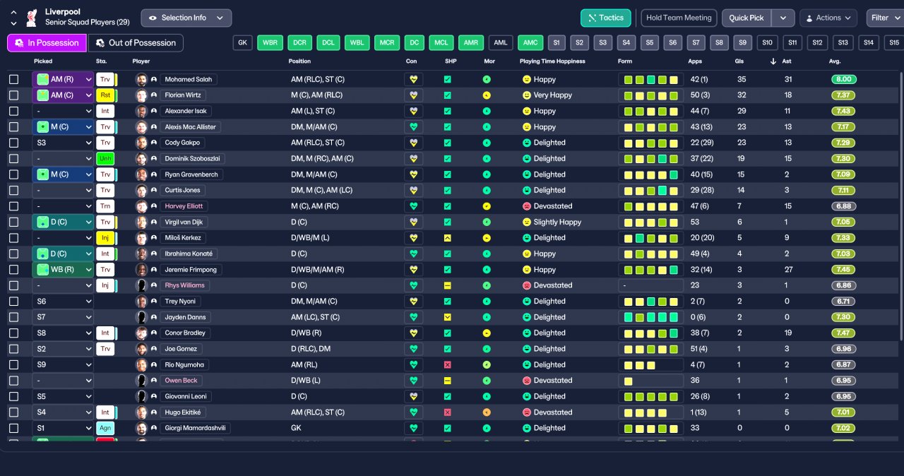Click Inj status badge for Miloš Kerkez
904x476 pixels.
[x=105, y=238]
